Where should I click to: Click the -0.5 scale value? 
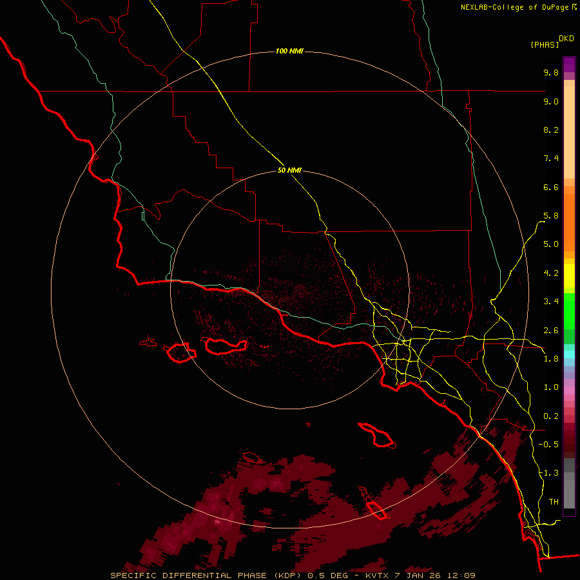tap(548, 445)
